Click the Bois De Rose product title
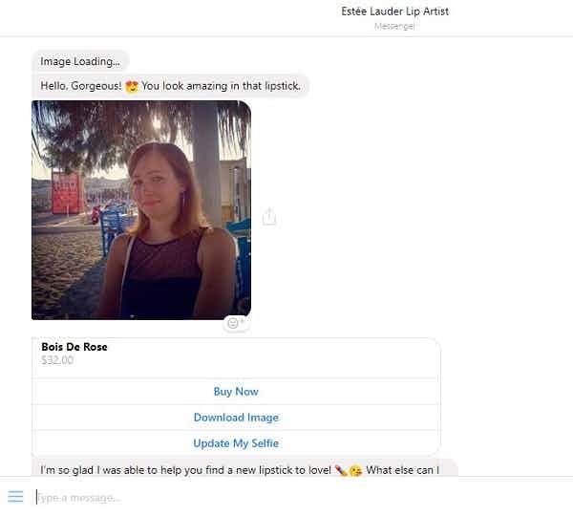573x516 pixels. (x=74, y=347)
